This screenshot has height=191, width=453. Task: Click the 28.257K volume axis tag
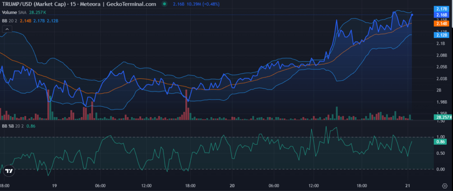pos(443,117)
